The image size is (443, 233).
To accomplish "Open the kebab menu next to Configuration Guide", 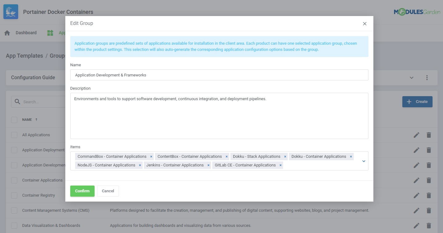I will click(427, 78).
